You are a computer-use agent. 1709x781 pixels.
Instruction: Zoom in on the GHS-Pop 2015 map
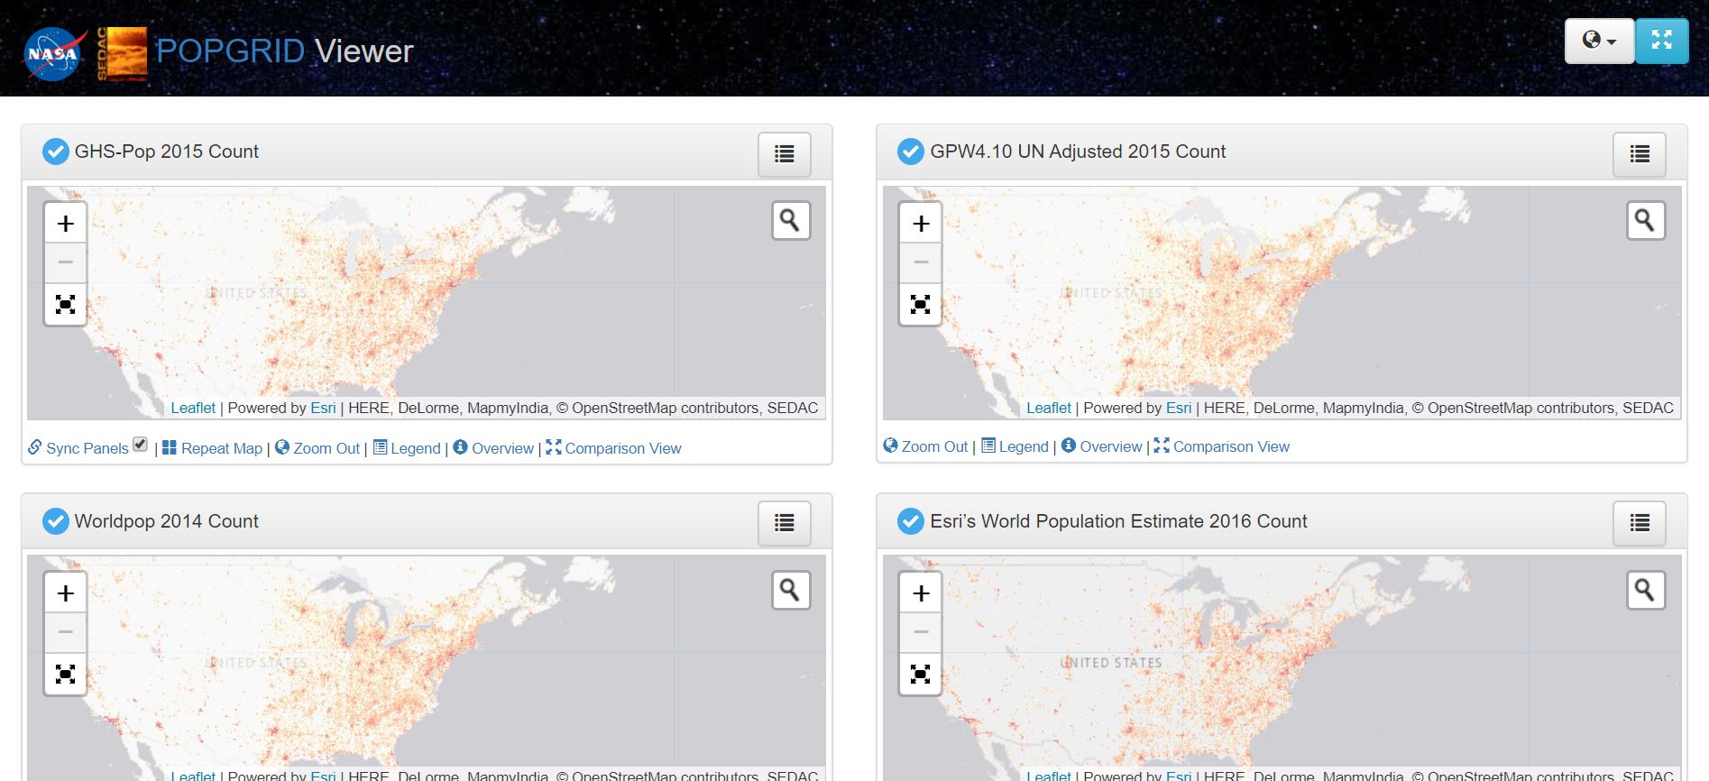coord(66,224)
